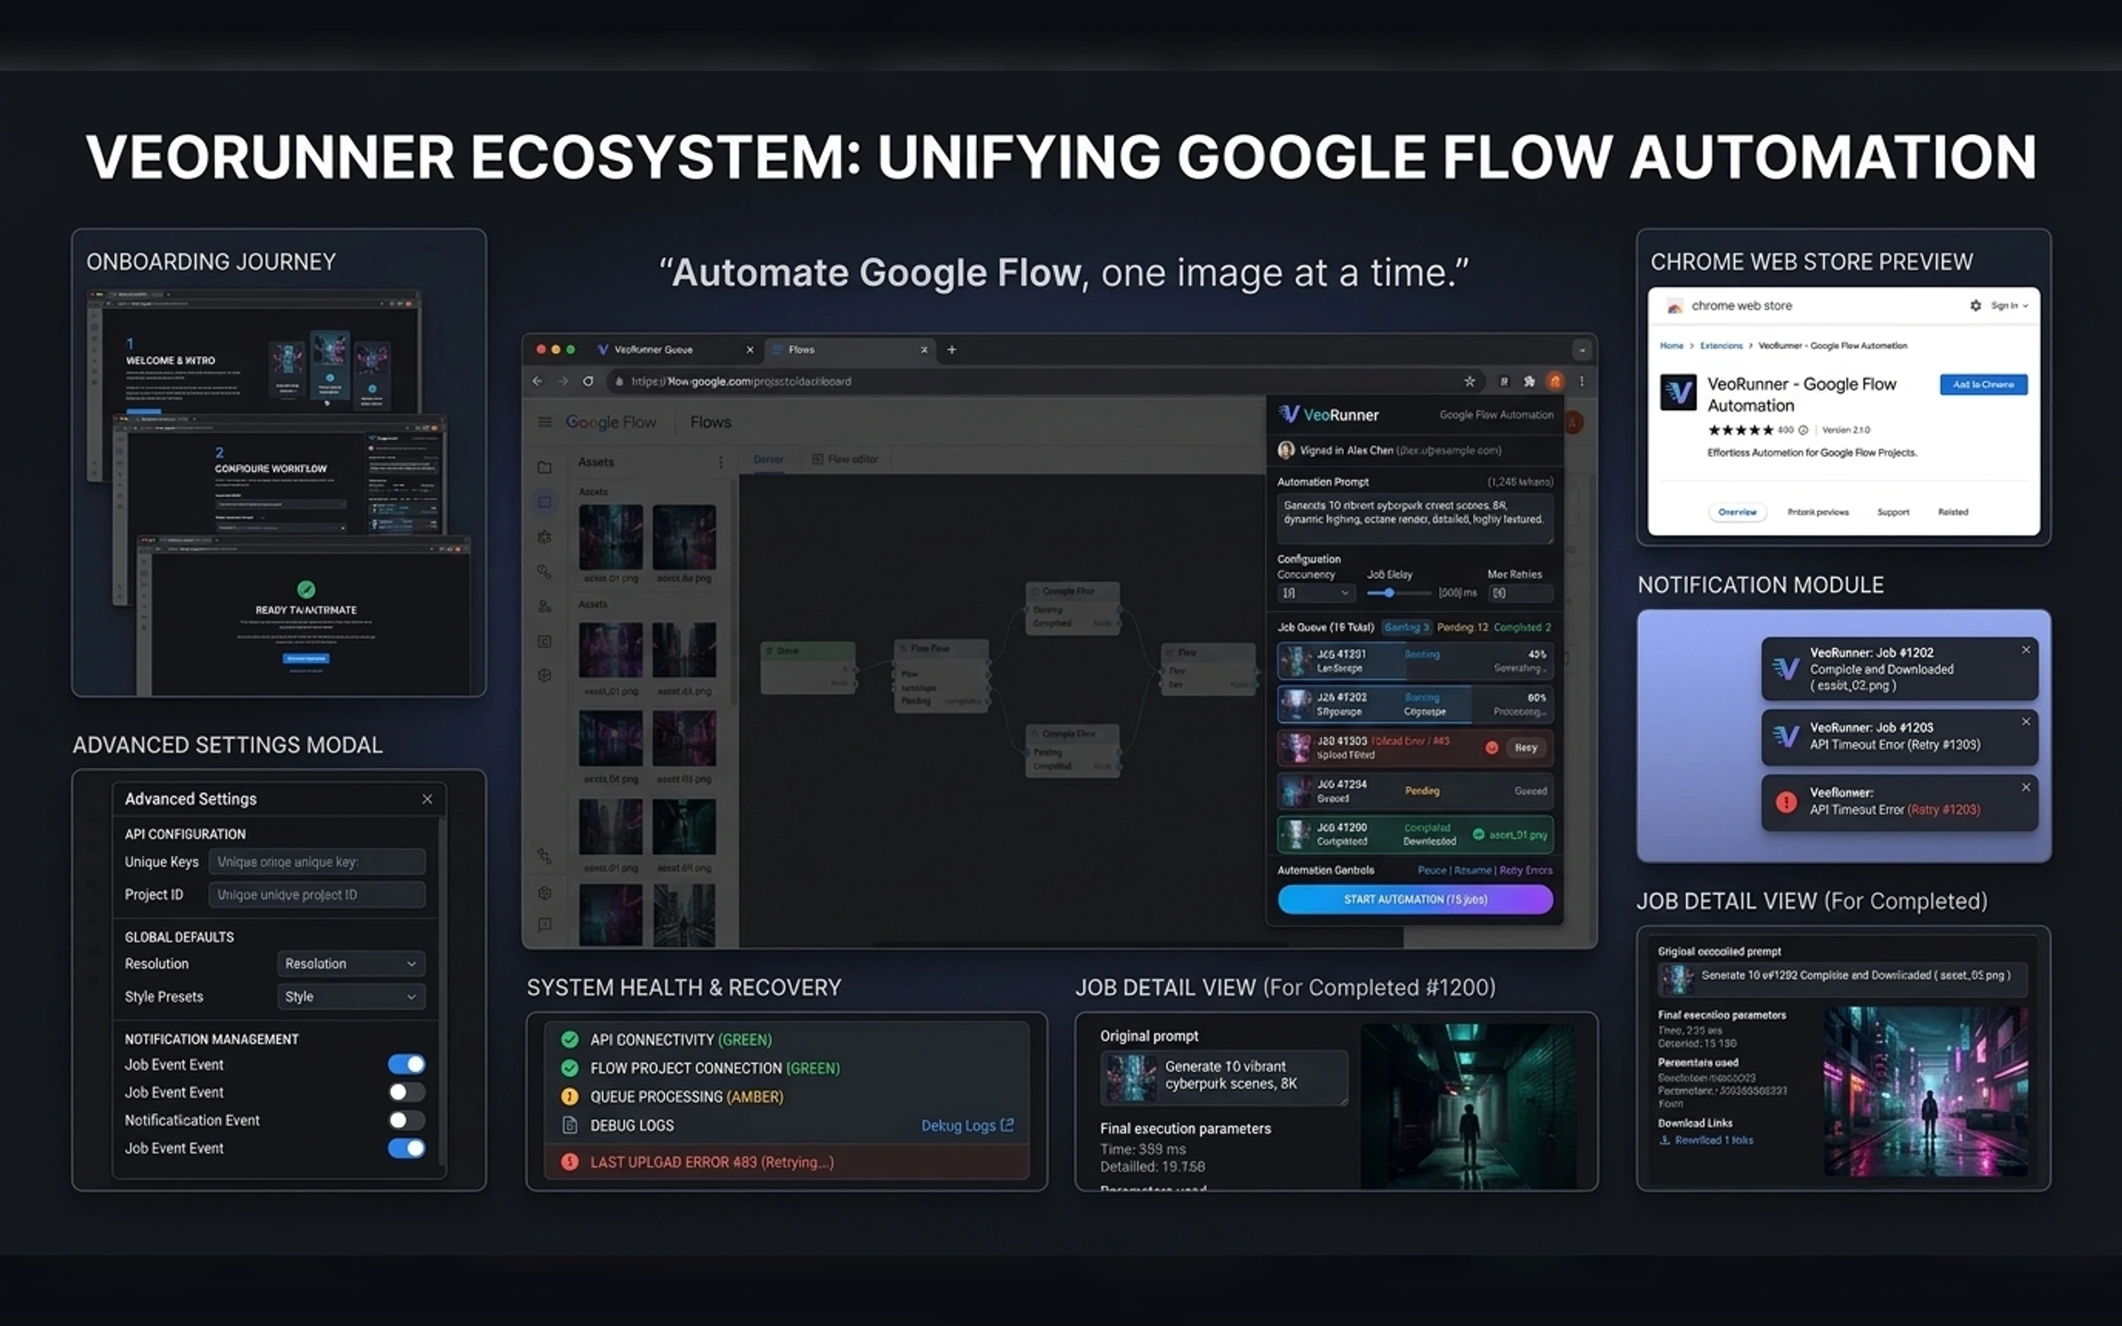Click the red error icon beside Retry
This screenshot has height=1326, width=2122.
pyautogui.click(x=1492, y=748)
